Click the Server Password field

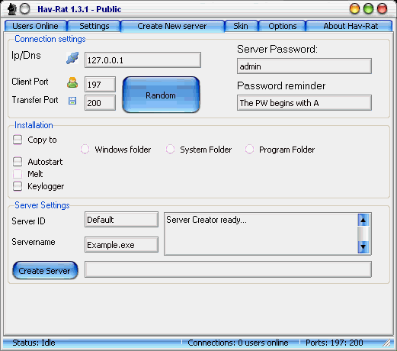point(304,66)
